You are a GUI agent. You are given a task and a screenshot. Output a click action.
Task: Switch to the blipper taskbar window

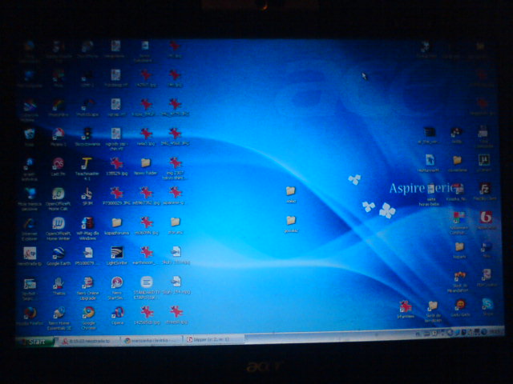[213, 339]
